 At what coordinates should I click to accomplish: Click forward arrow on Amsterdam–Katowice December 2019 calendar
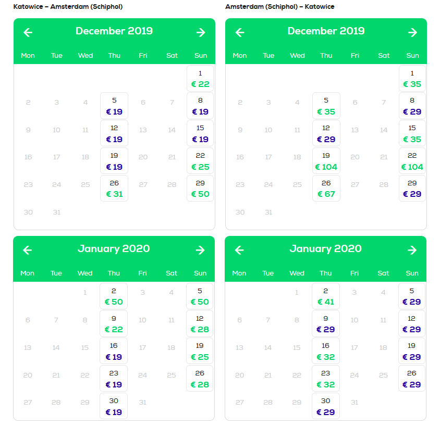coord(412,32)
